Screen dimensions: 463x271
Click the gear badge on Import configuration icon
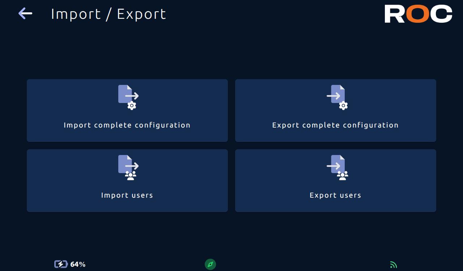(x=132, y=106)
